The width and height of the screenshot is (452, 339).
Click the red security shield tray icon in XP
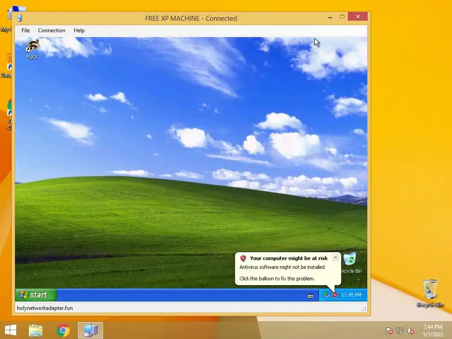click(335, 295)
